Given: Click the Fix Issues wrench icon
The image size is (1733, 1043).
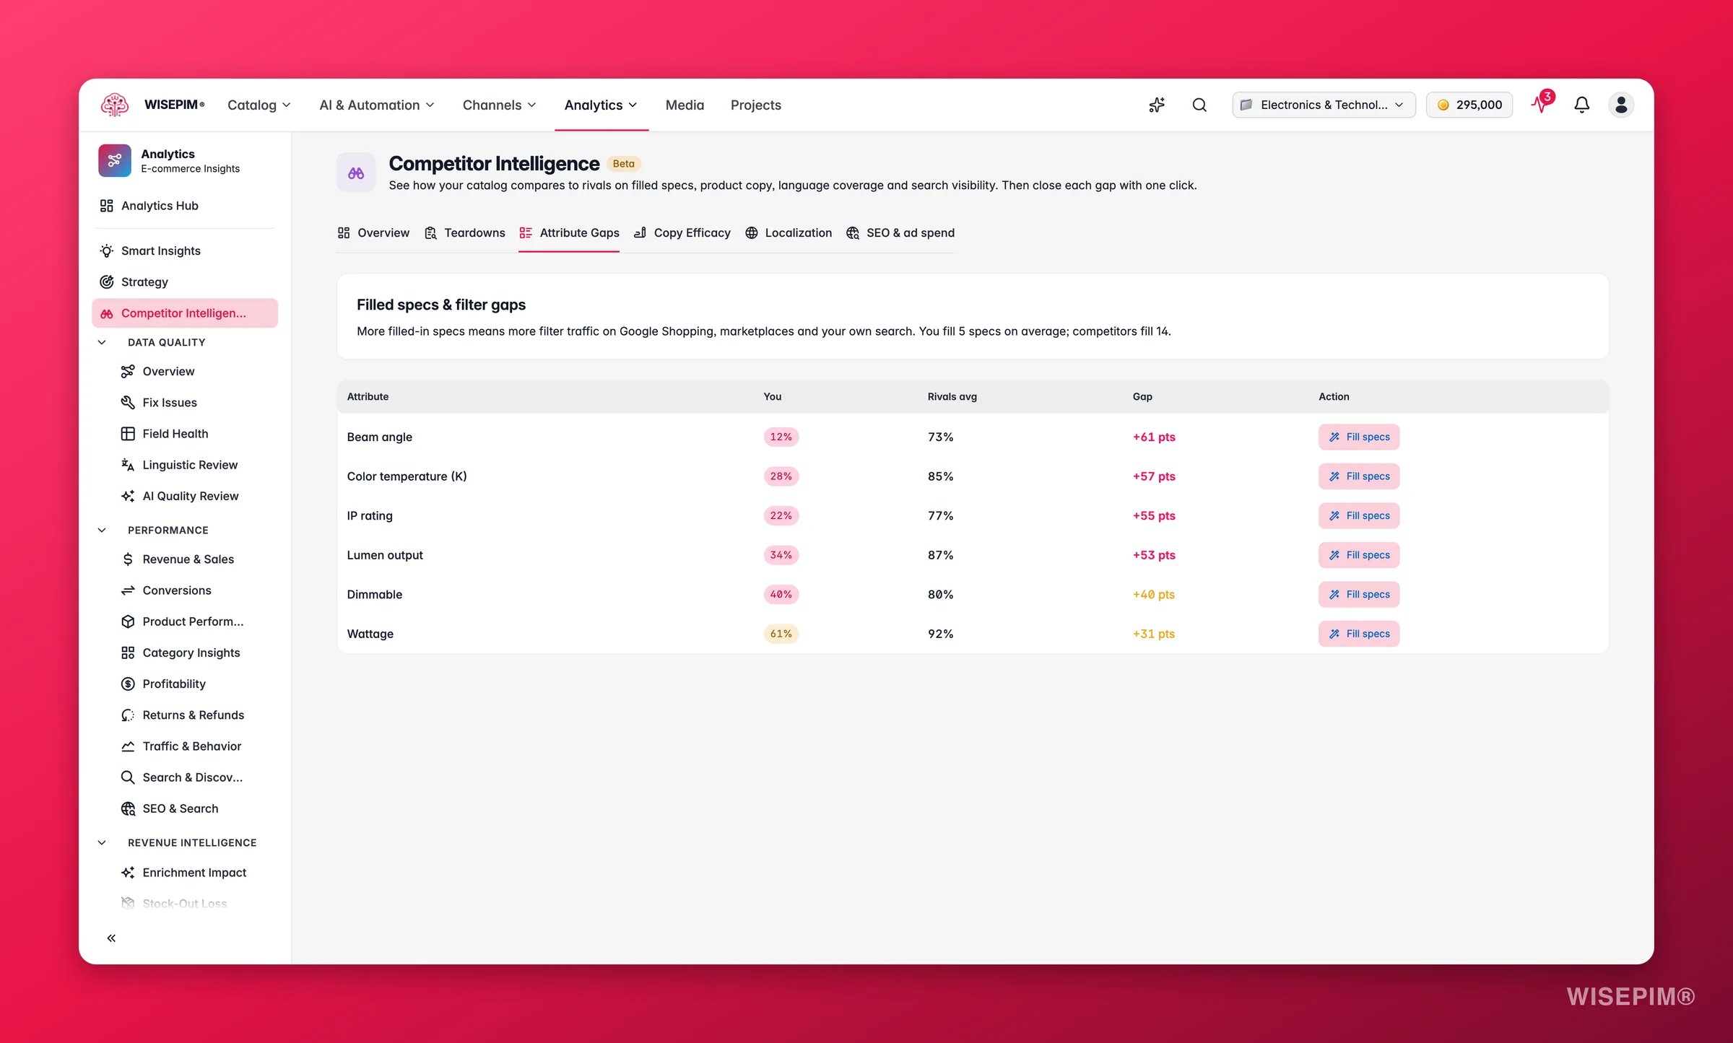Looking at the screenshot, I should pos(128,402).
